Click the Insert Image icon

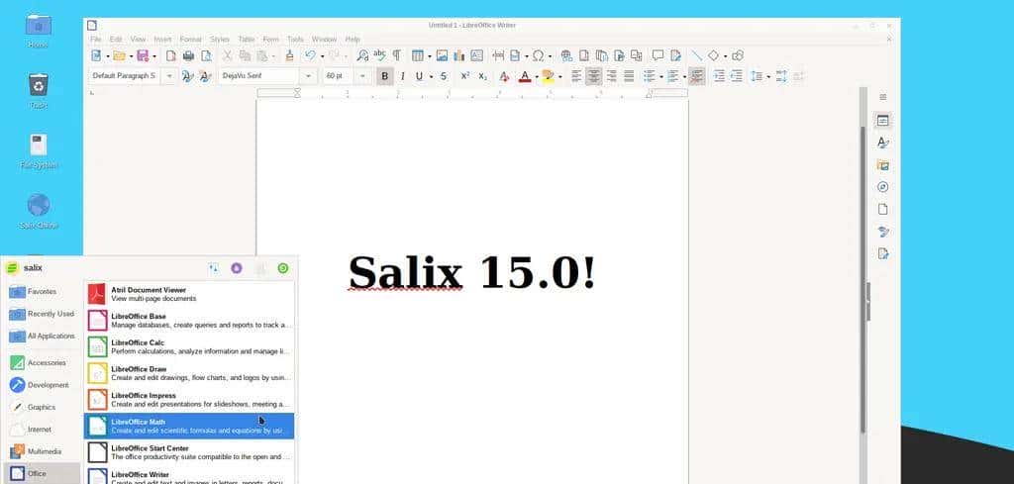(443, 55)
